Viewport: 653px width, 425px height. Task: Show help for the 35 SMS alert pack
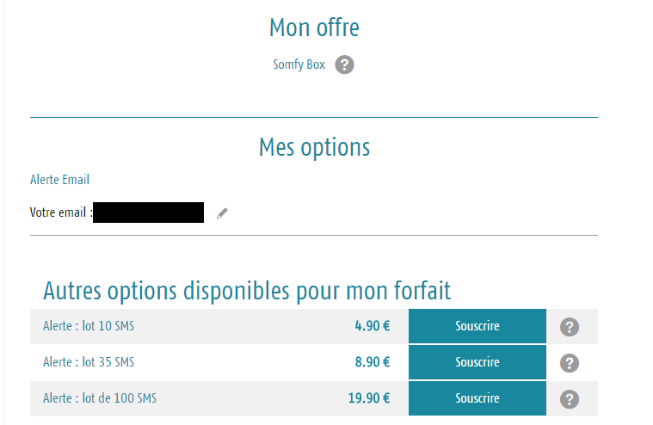point(569,363)
